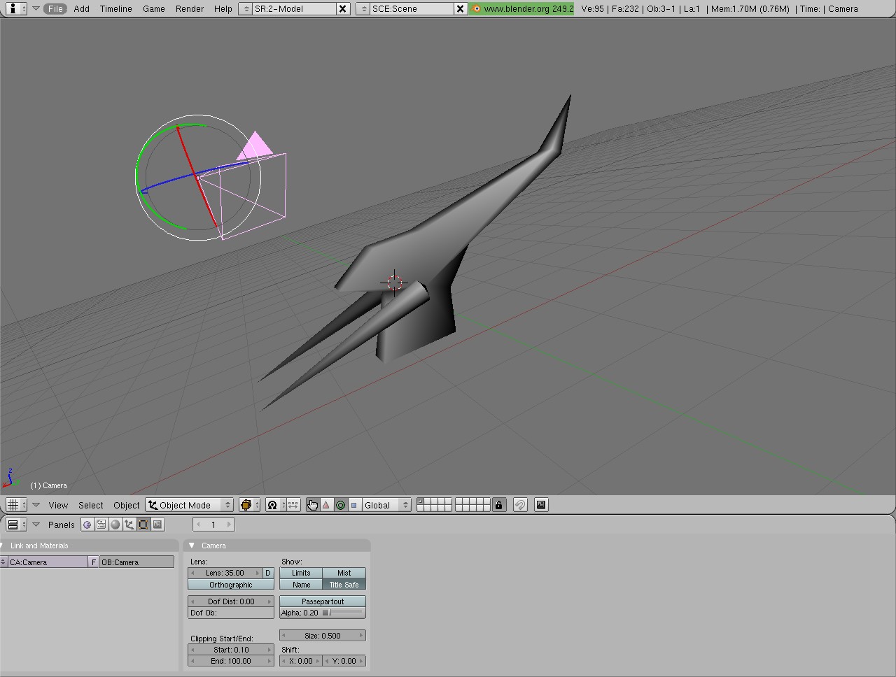The height and width of the screenshot is (677, 896).
Task: Enable the Passepartout toggle
Action: point(322,601)
